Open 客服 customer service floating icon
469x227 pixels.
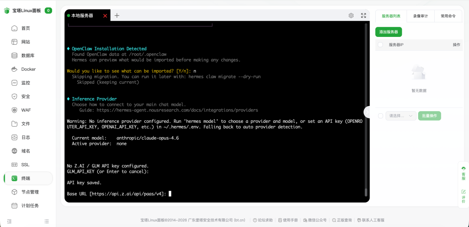(464, 174)
